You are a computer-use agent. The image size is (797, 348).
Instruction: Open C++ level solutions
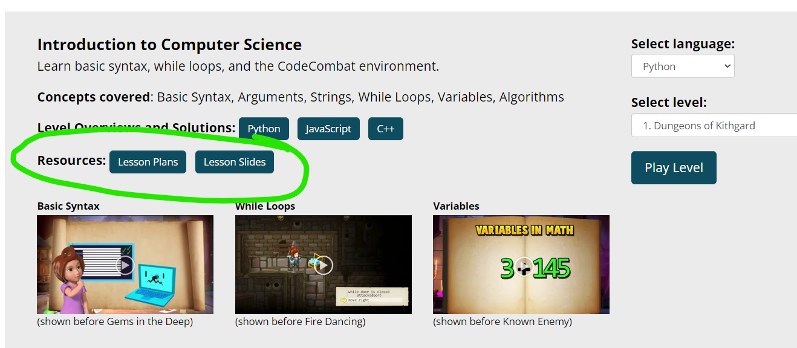point(386,129)
